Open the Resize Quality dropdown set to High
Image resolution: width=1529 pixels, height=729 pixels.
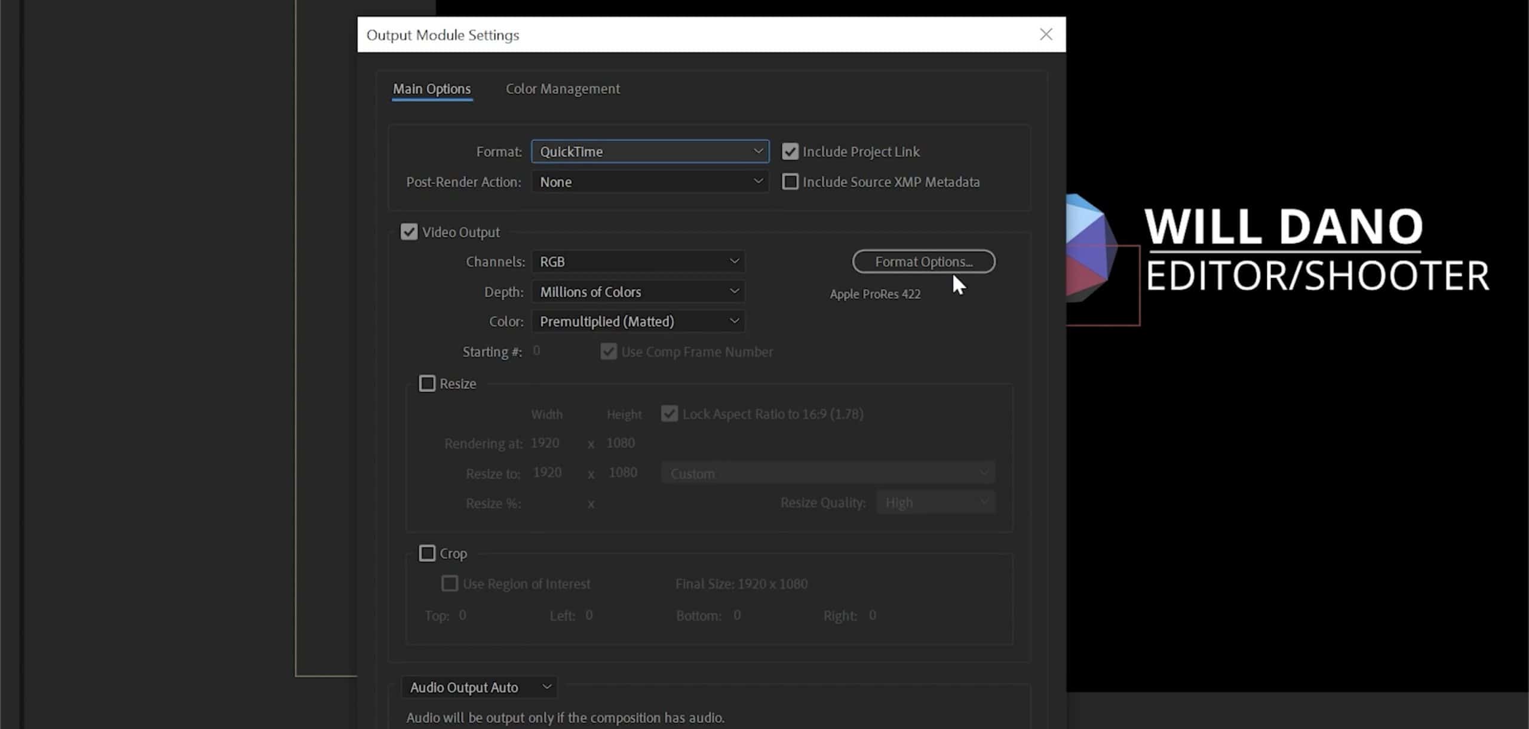(x=935, y=503)
